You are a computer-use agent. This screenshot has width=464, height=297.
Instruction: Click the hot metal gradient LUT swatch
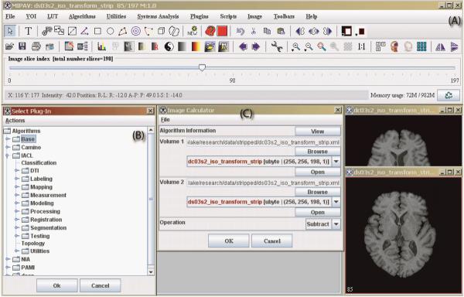click(x=196, y=46)
